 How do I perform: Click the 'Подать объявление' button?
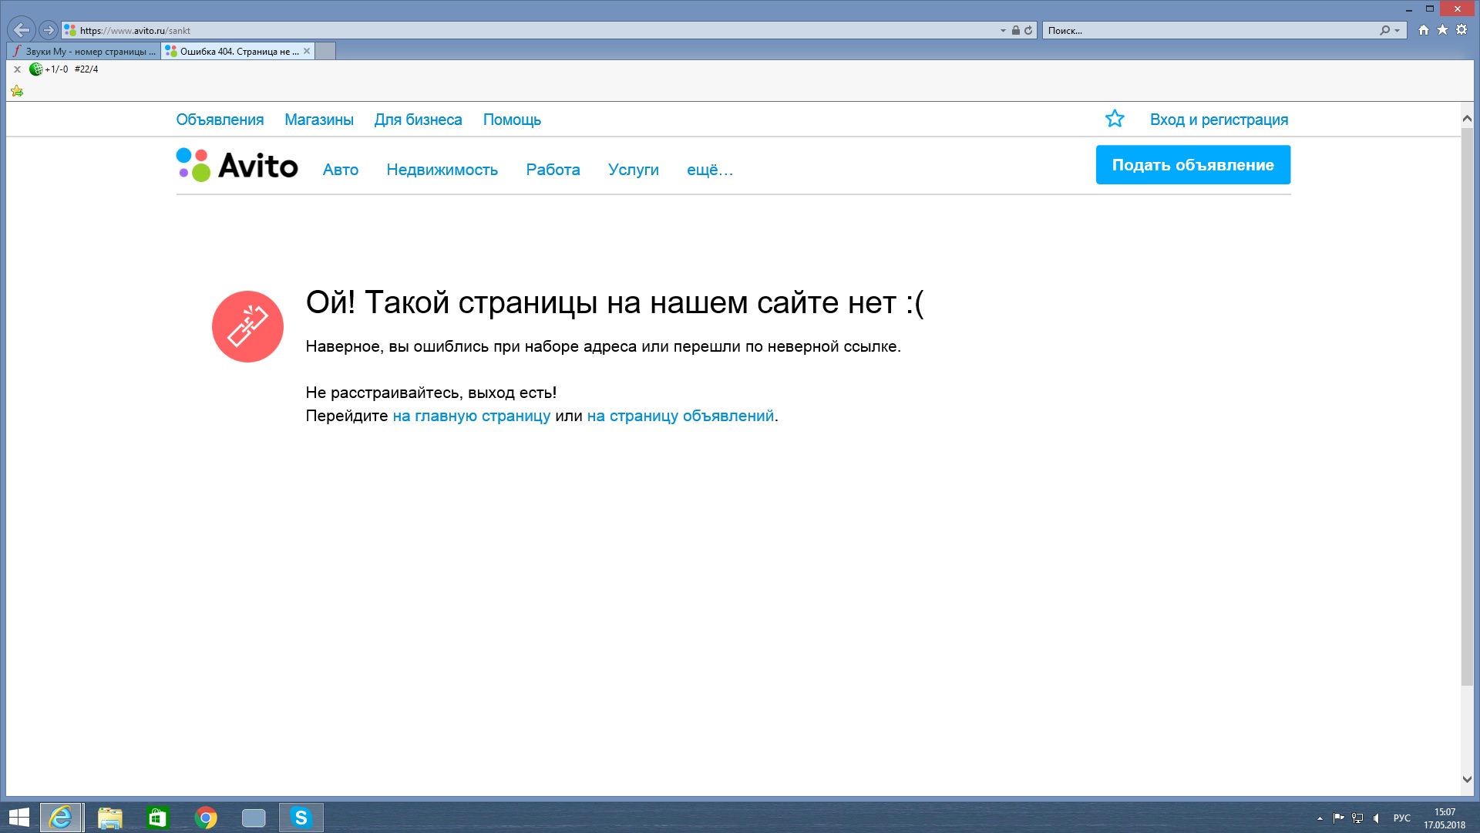pyautogui.click(x=1192, y=165)
